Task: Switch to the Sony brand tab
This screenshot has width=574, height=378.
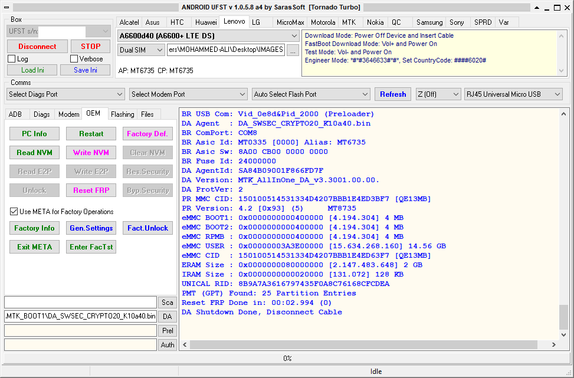Action: [x=457, y=22]
